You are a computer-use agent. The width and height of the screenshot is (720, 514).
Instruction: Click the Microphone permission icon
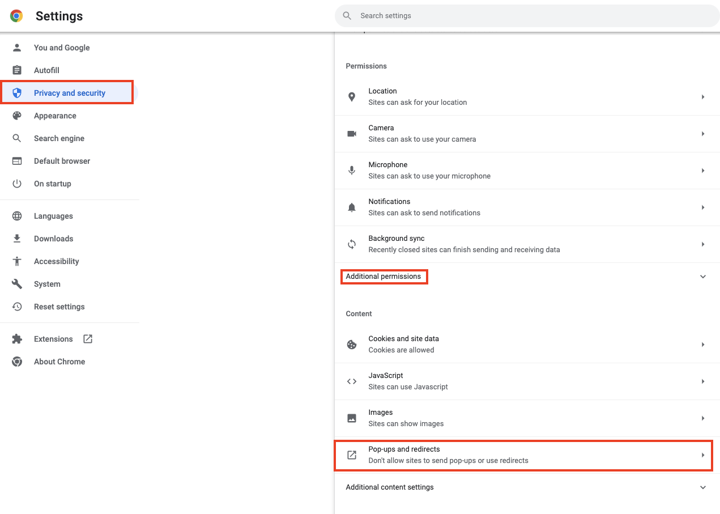coord(352,171)
